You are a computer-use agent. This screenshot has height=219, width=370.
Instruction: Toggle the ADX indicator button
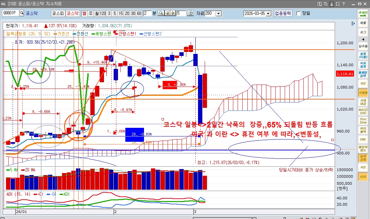click(363, 177)
